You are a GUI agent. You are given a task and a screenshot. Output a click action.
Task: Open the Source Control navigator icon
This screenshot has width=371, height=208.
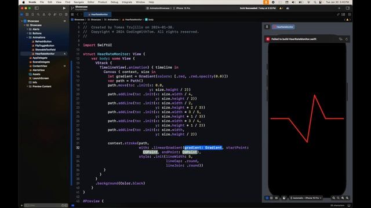(x=27, y=14)
